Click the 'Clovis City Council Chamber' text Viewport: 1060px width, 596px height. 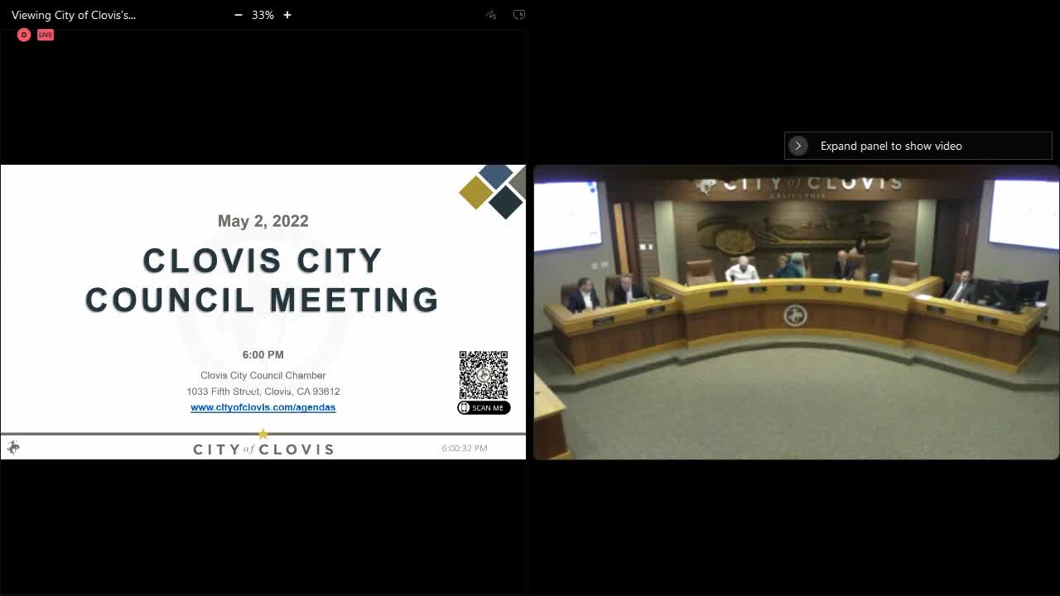coord(263,375)
